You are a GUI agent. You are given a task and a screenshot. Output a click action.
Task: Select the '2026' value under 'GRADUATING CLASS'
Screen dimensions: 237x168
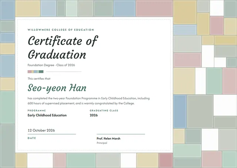tap(94, 115)
